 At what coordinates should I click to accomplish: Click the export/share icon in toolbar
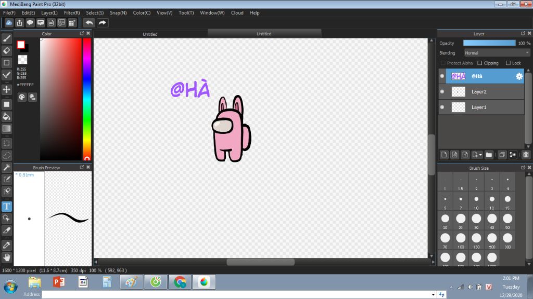(x=19, y=23)
